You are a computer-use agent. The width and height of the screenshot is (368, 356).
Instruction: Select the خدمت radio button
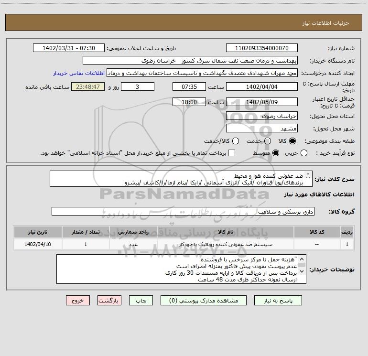(x=268, y=141)
